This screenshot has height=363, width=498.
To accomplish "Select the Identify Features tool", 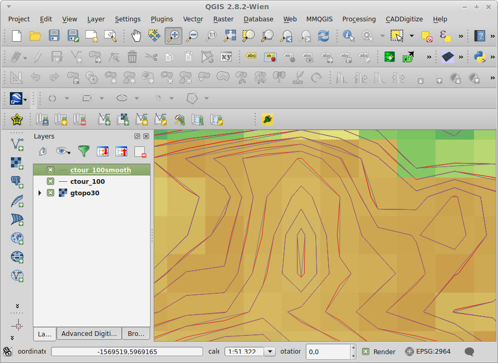I will (348, 35).
